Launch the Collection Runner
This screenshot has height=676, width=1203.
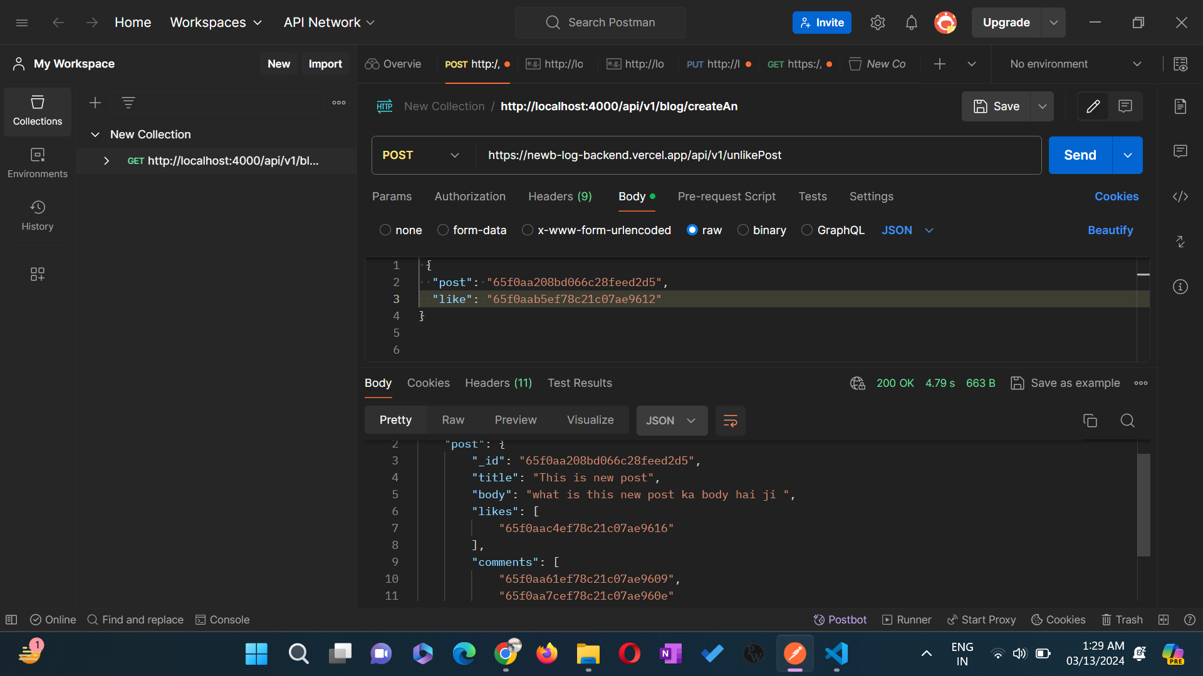pos(906,620)
